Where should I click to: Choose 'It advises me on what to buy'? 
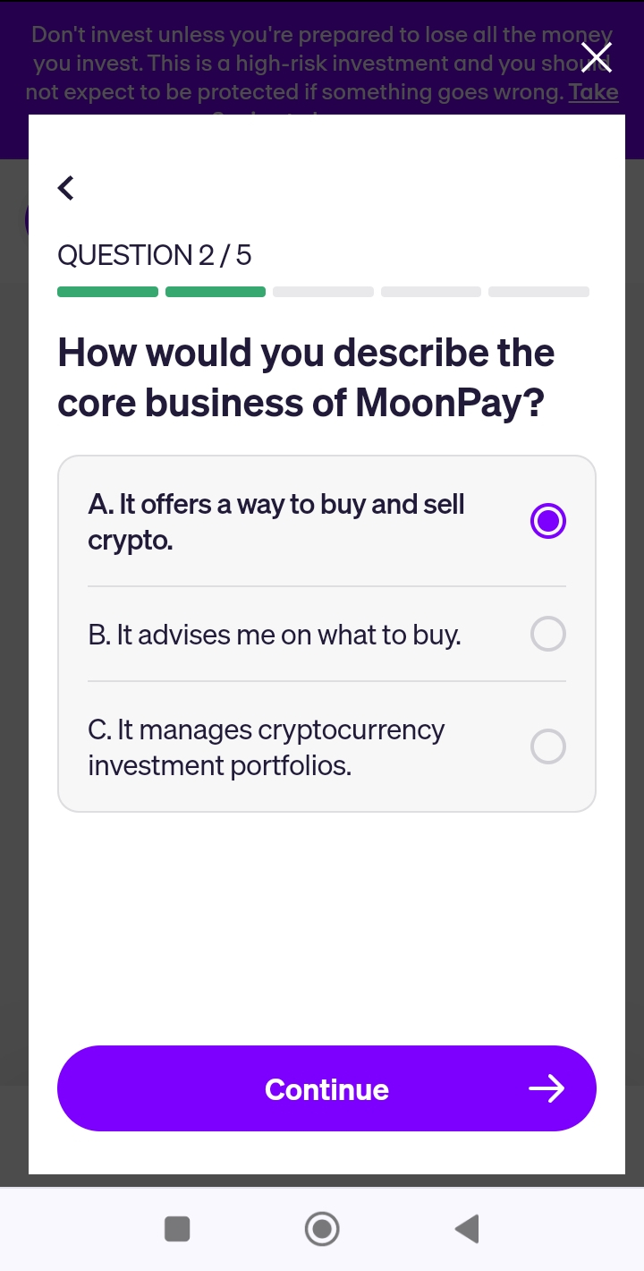click(x=275, y=635)
